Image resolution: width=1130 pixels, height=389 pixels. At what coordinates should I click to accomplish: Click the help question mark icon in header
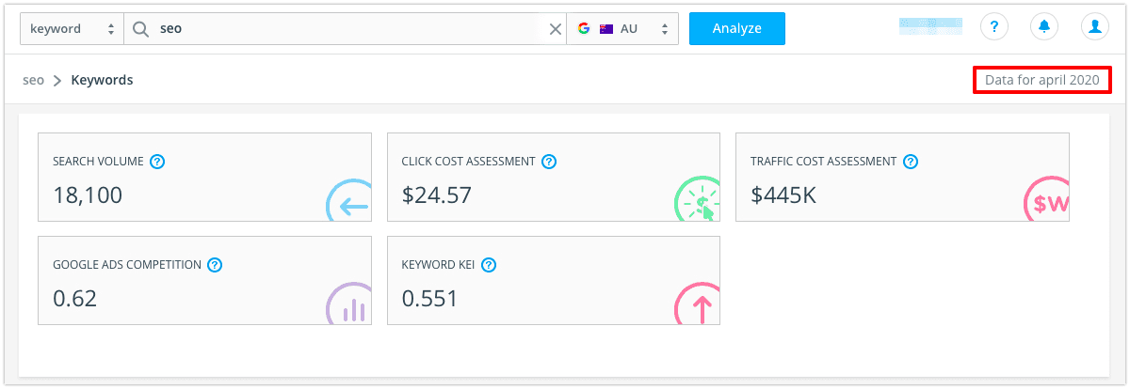click(994, 27)
